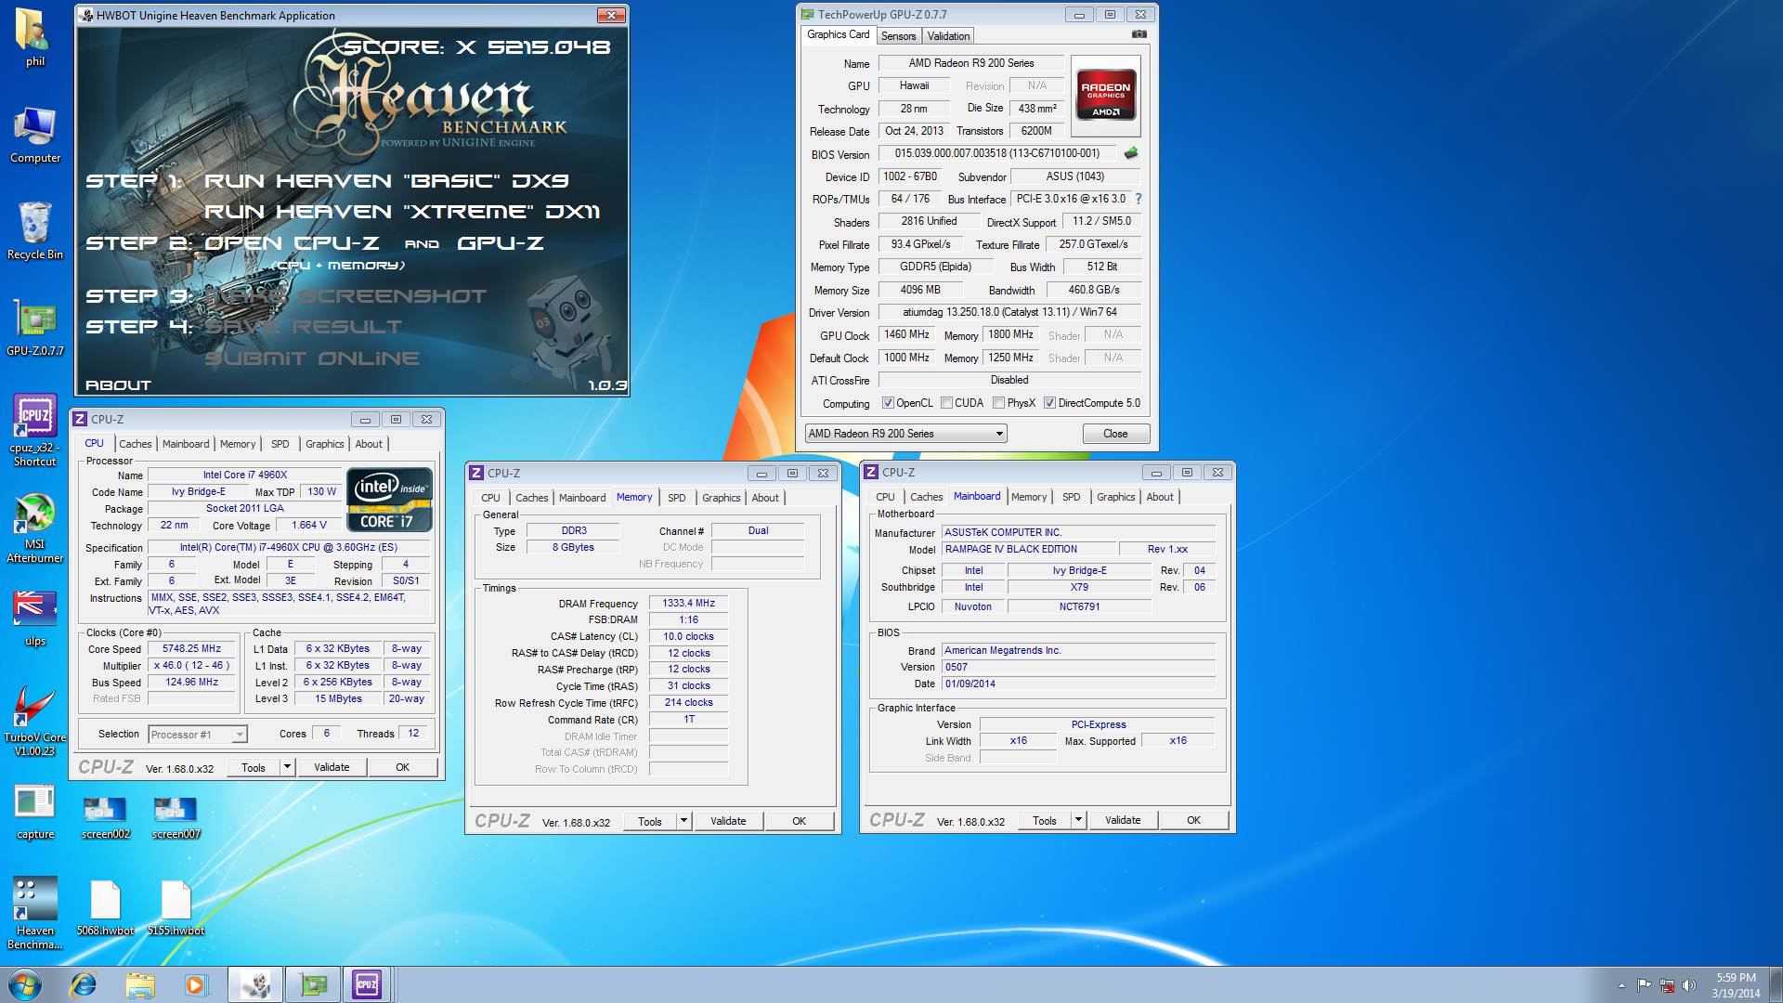The width and height of the screenshot is (1783, 1003).
Task: Open SPD tab in CPU-Z Memory window
Action: tap(677, 498)
